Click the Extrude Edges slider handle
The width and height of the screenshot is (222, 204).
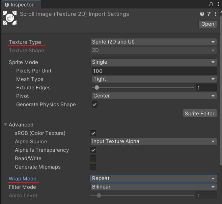point(97,88)
